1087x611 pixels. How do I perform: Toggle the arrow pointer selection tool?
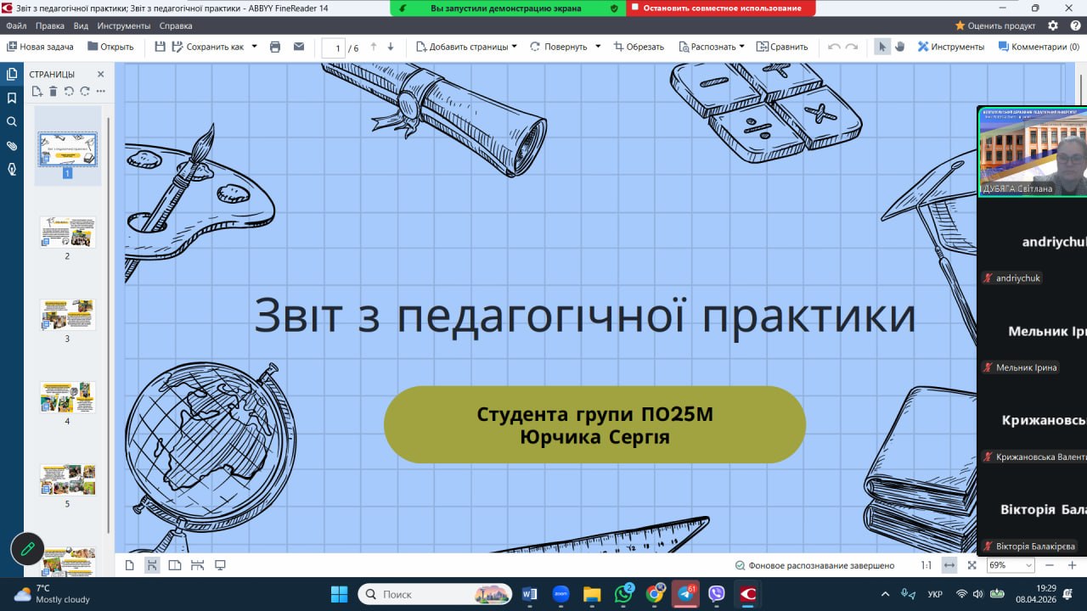pos(882,47)
